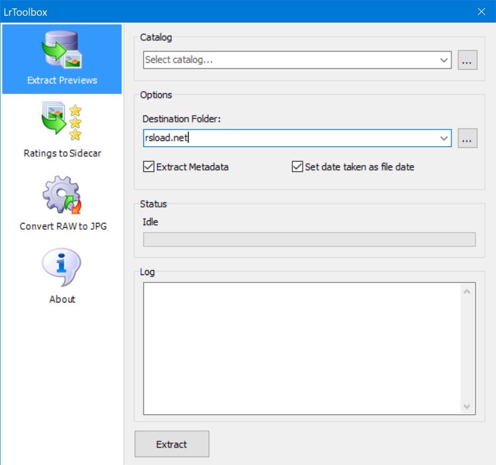
Task: Browse for a catalog with the ... button
Action: (467, 60)
